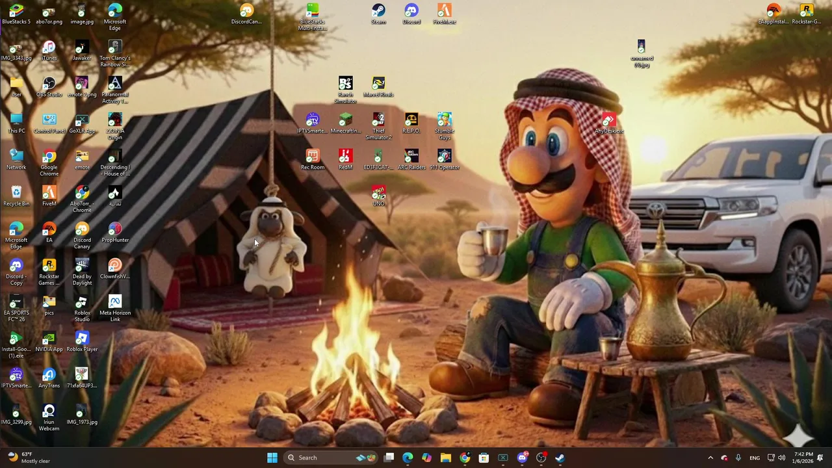Launch Marvel Rivals
Screen dimensions: 832x468
(x=378, y=87)
